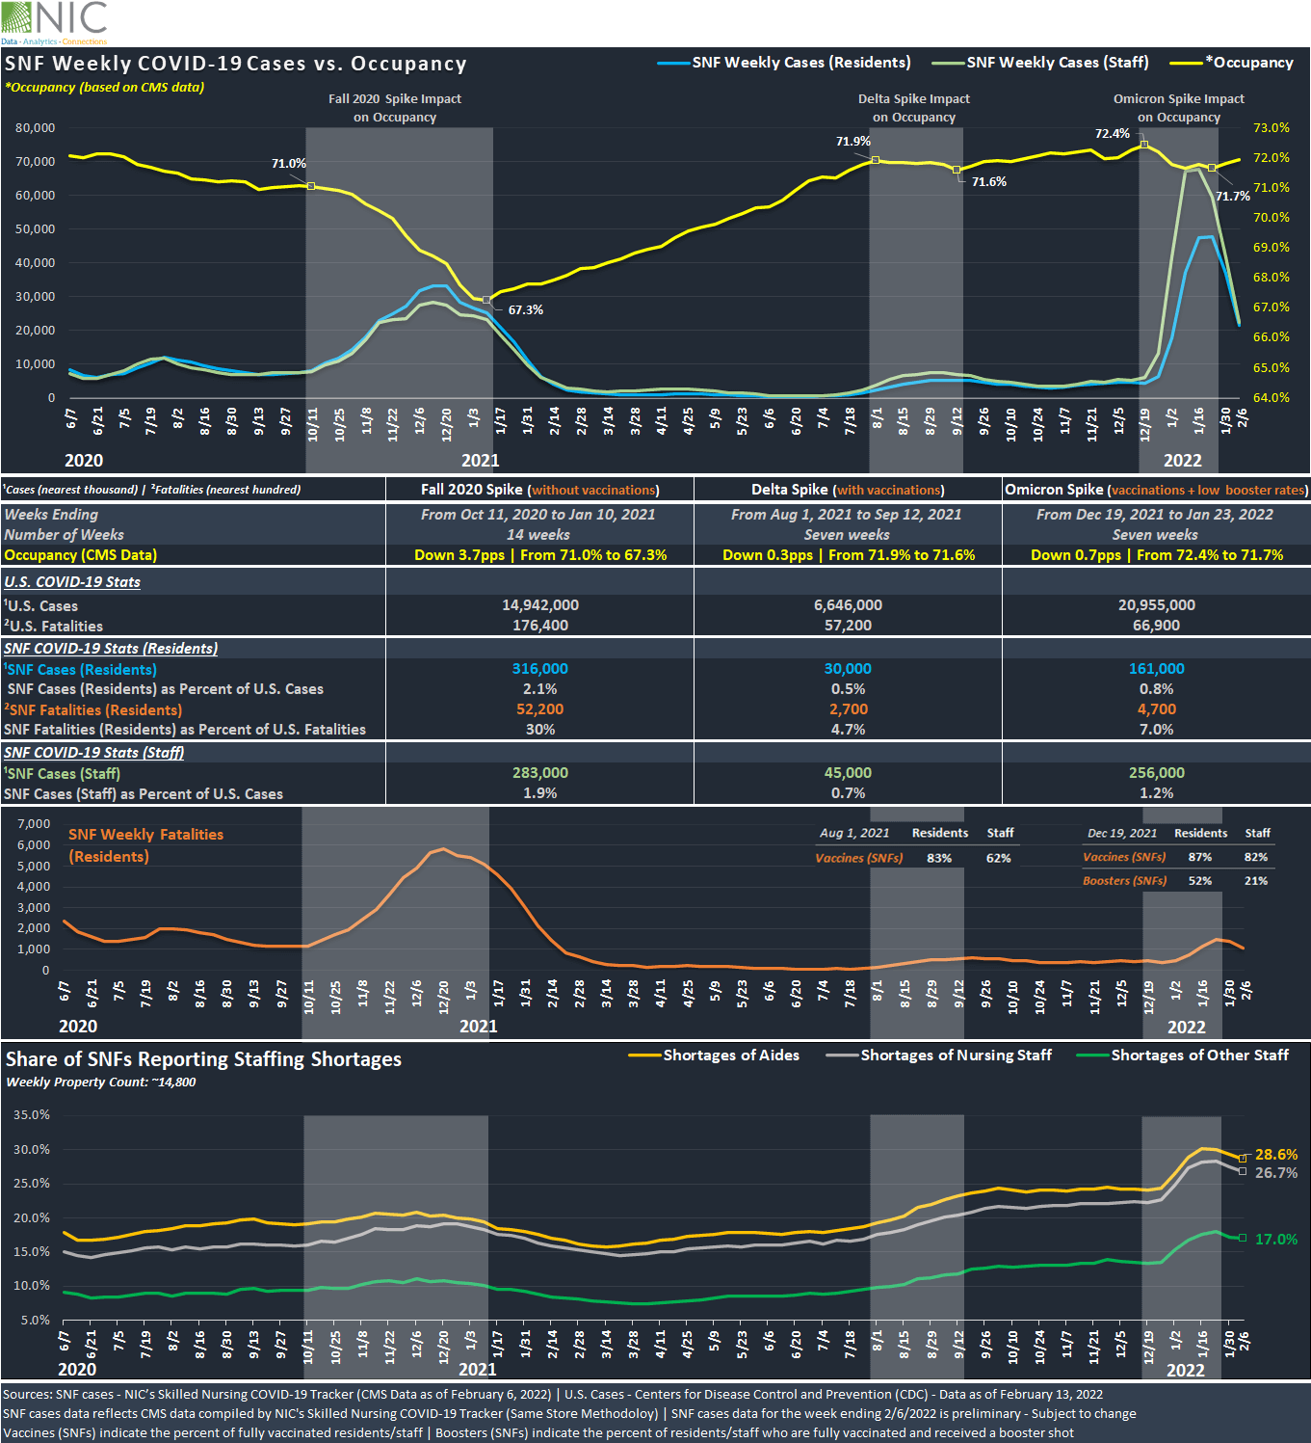Click the Shortages of Other Staff legend entry

click(x=1183, y=1056)
